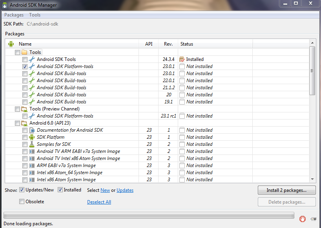Image resolution: width=321 pixels, height=228 pixels.
Task: Open the Tools menu
Action: (x=35, y=15)
